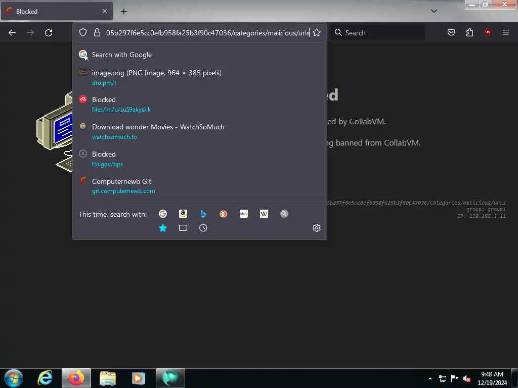Screen dimensions: 518x388
Task: Open the Firefox application menu
Action: [506, 32]
